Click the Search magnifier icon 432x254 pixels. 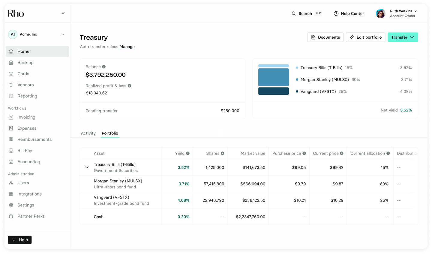point(294,13)
